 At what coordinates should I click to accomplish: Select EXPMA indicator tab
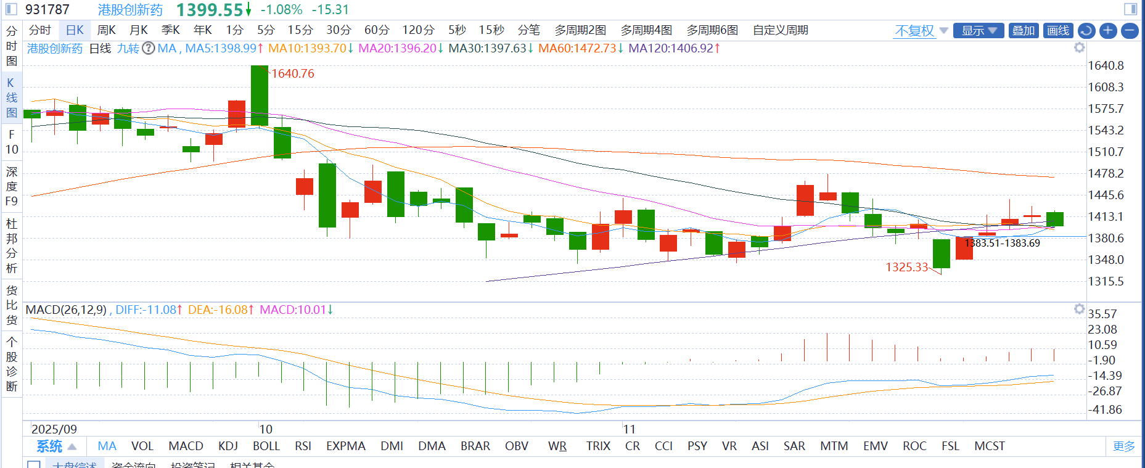[346, 446]
